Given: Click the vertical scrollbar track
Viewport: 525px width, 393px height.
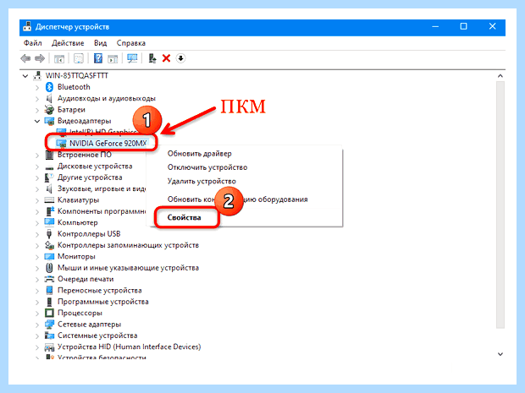Looking at the screenshot, I should (x=500, y=205).
